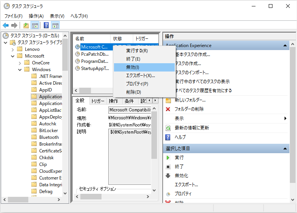Screen dimensions: 297x213
Task: Choose 削除(D) from context menu
Action: [x=144, y=92]
